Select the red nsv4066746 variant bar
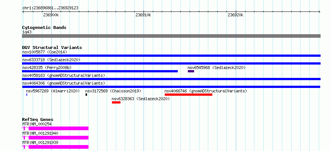This screenshot has height=151, width=331. (189, 95)
